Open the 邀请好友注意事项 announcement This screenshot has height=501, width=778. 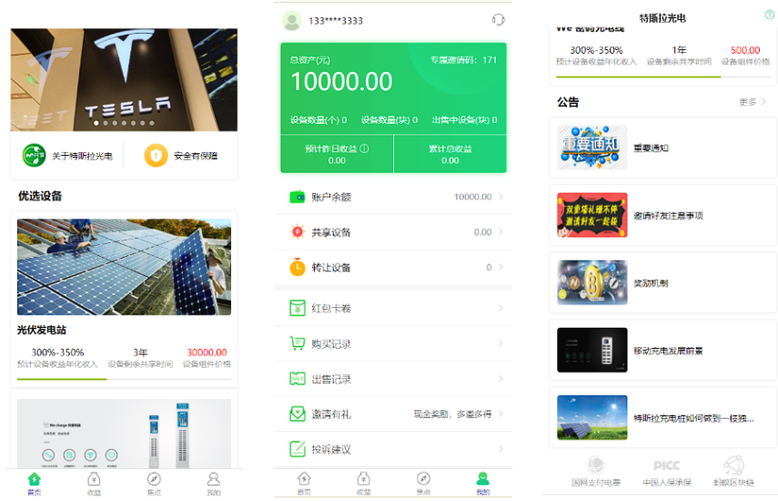668,216
